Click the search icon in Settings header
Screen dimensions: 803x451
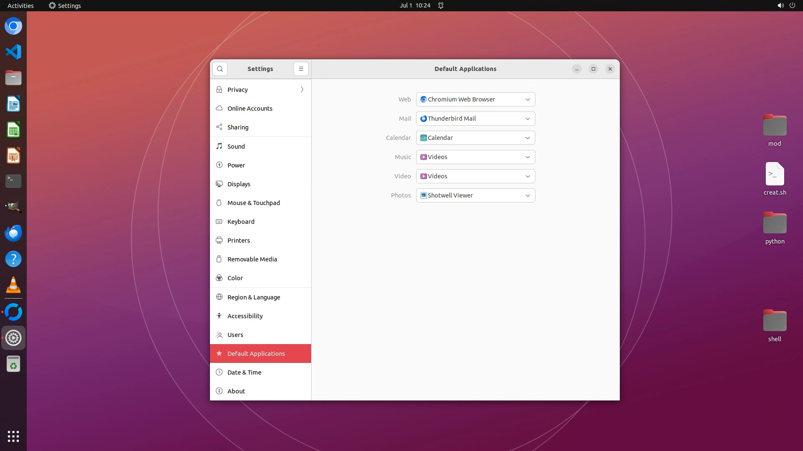click(220, 69)
